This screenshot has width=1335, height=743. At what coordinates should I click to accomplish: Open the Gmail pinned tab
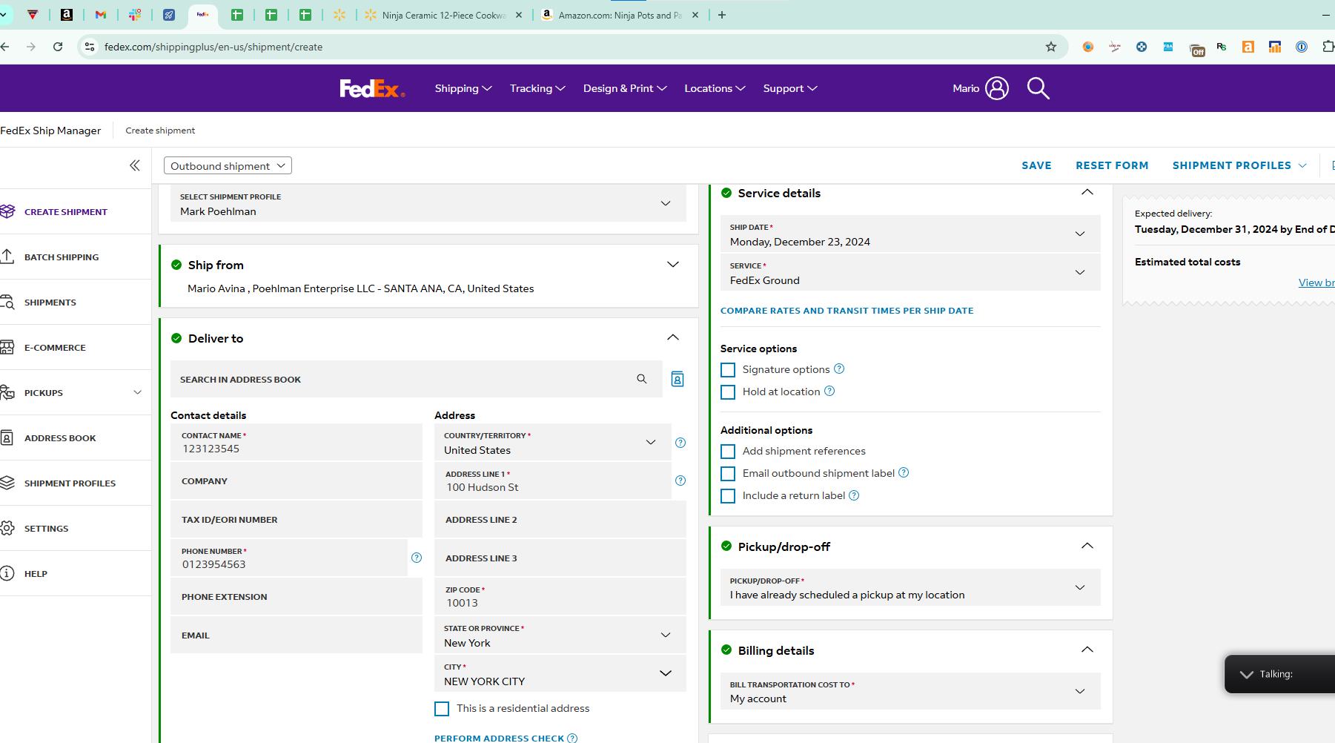[101, 15]
